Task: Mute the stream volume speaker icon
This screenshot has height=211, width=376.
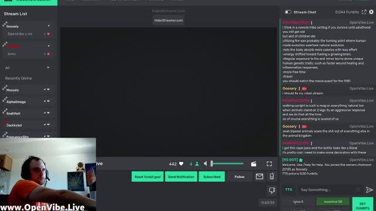Action: point(206,164)
